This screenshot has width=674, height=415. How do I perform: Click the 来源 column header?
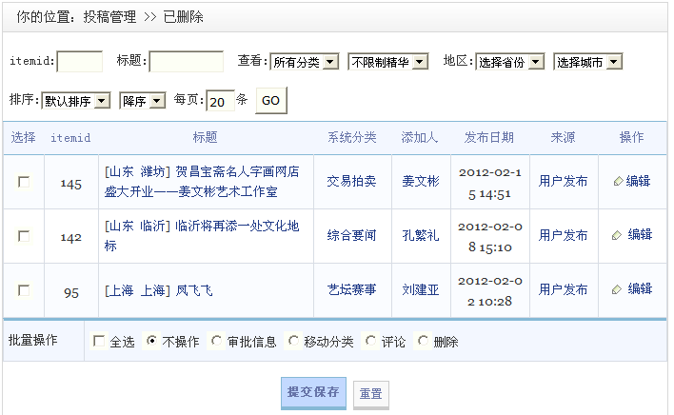pos(564,137)
